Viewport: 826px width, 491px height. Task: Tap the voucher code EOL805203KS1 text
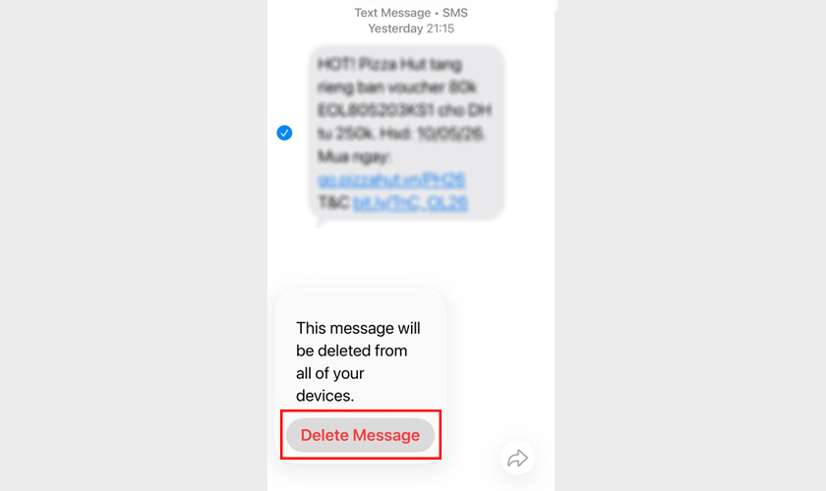click(x=376, y=111)
